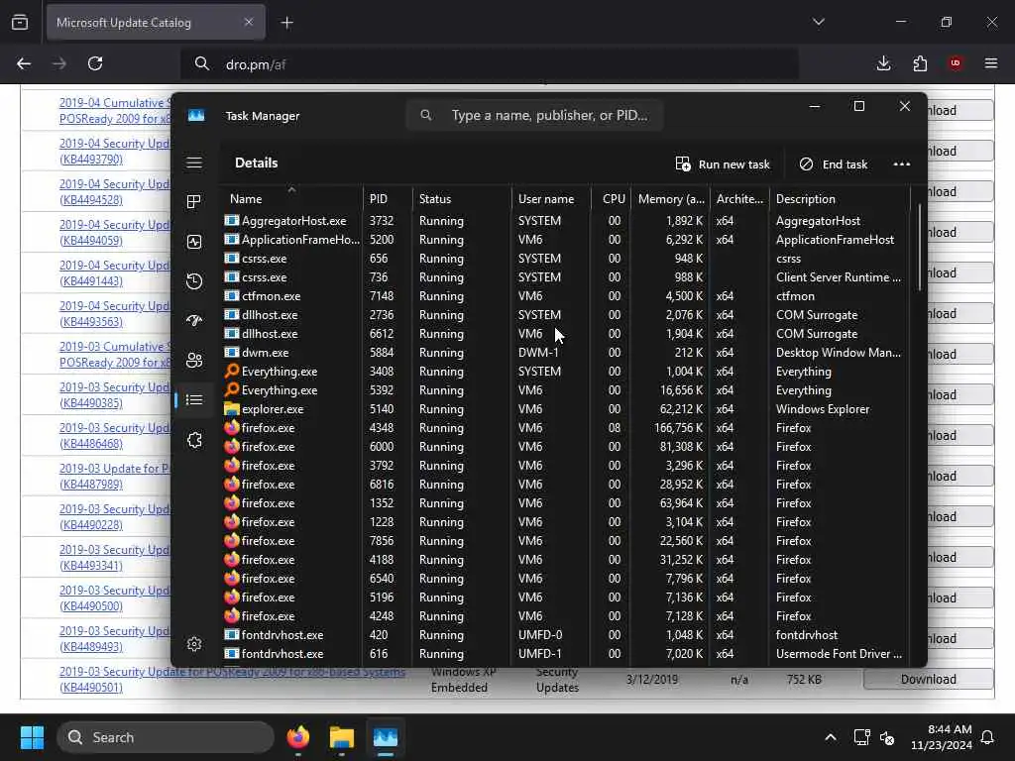Image resolution: width=1015 pixels, height=761 pixels.
Task: Open the notifications bell in the taskbar
Action: 988,737
